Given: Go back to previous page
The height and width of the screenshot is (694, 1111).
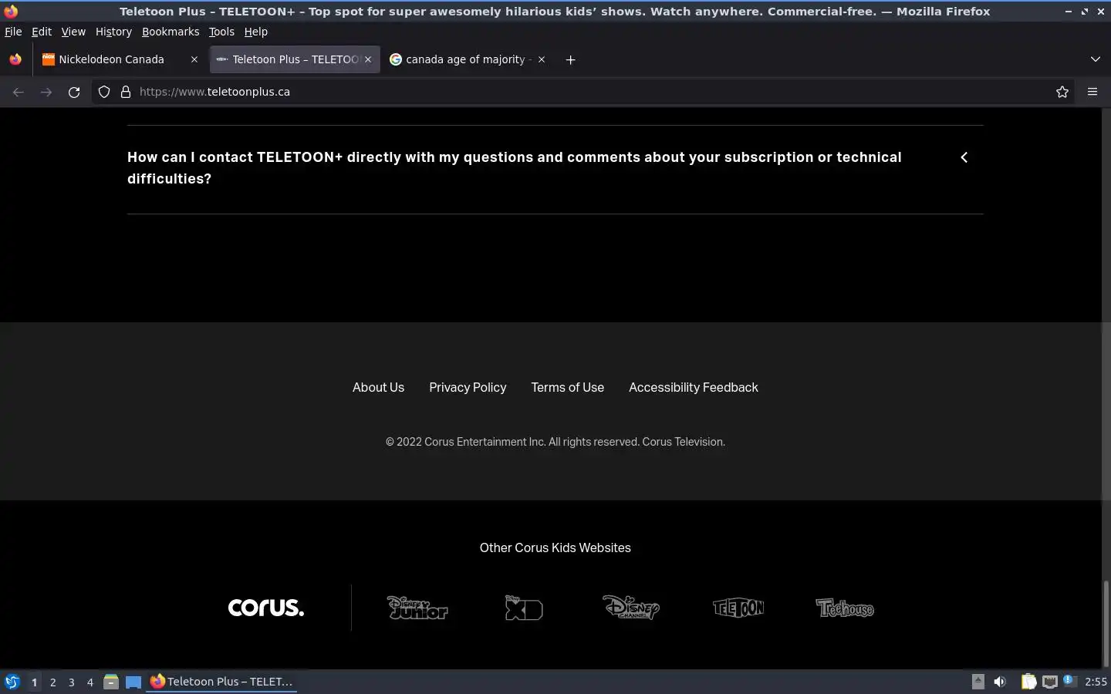Looking at the screenshot, I should 19,92.
